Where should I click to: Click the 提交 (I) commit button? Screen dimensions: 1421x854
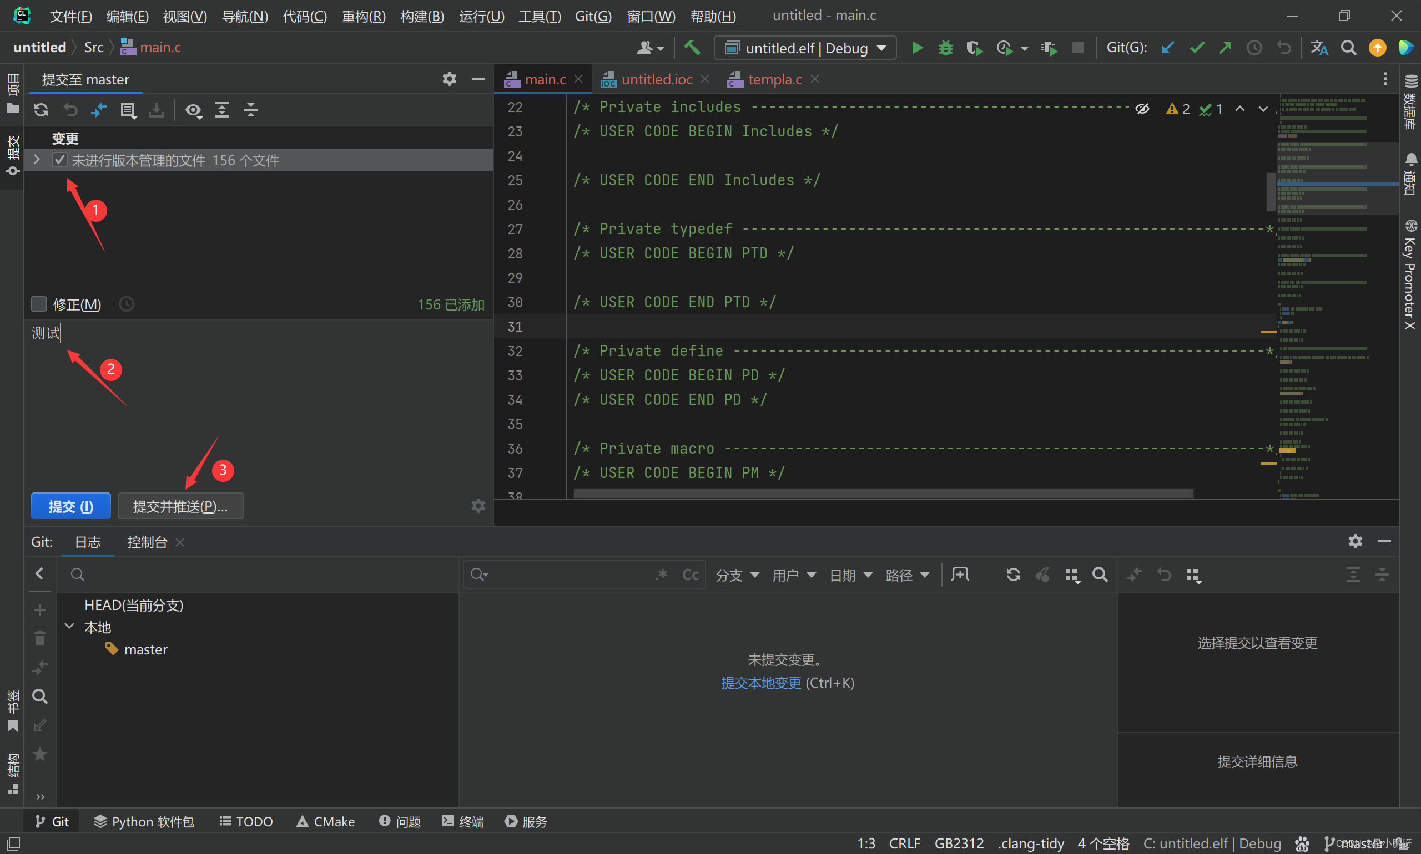point(71,506)
